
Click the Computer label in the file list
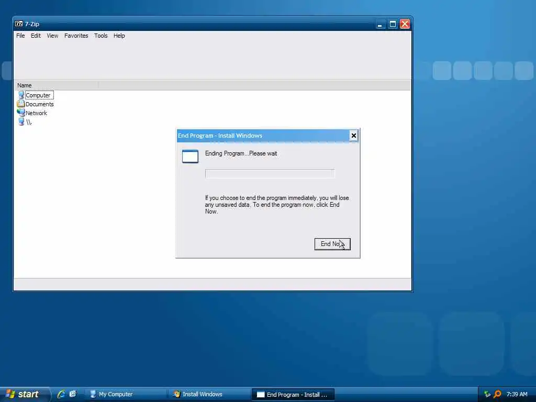click(38, 95)
